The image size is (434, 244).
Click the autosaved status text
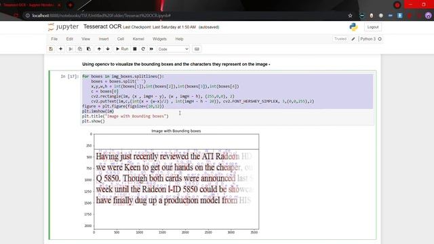tap(209, 27)
